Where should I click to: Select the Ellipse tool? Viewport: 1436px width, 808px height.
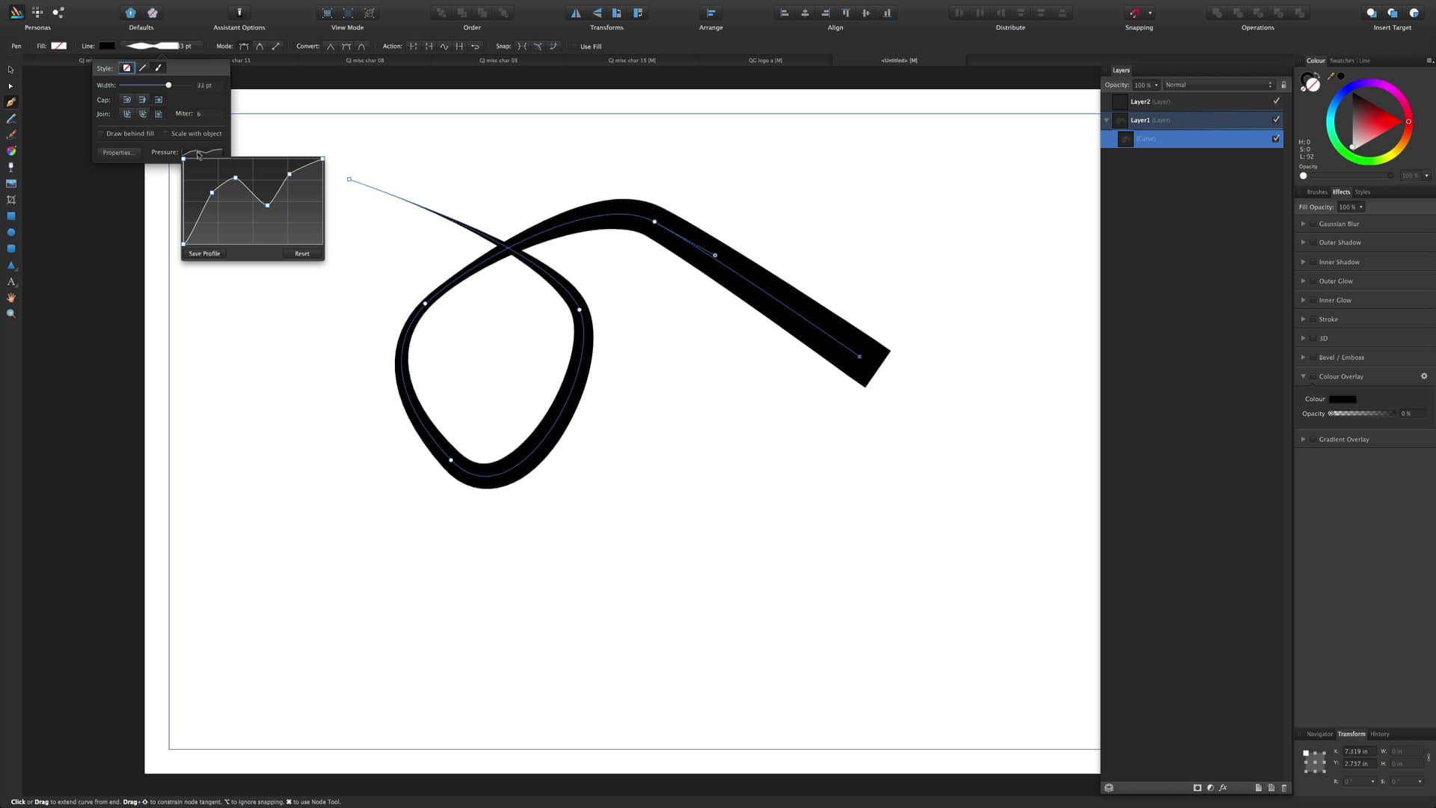(11, 232)
